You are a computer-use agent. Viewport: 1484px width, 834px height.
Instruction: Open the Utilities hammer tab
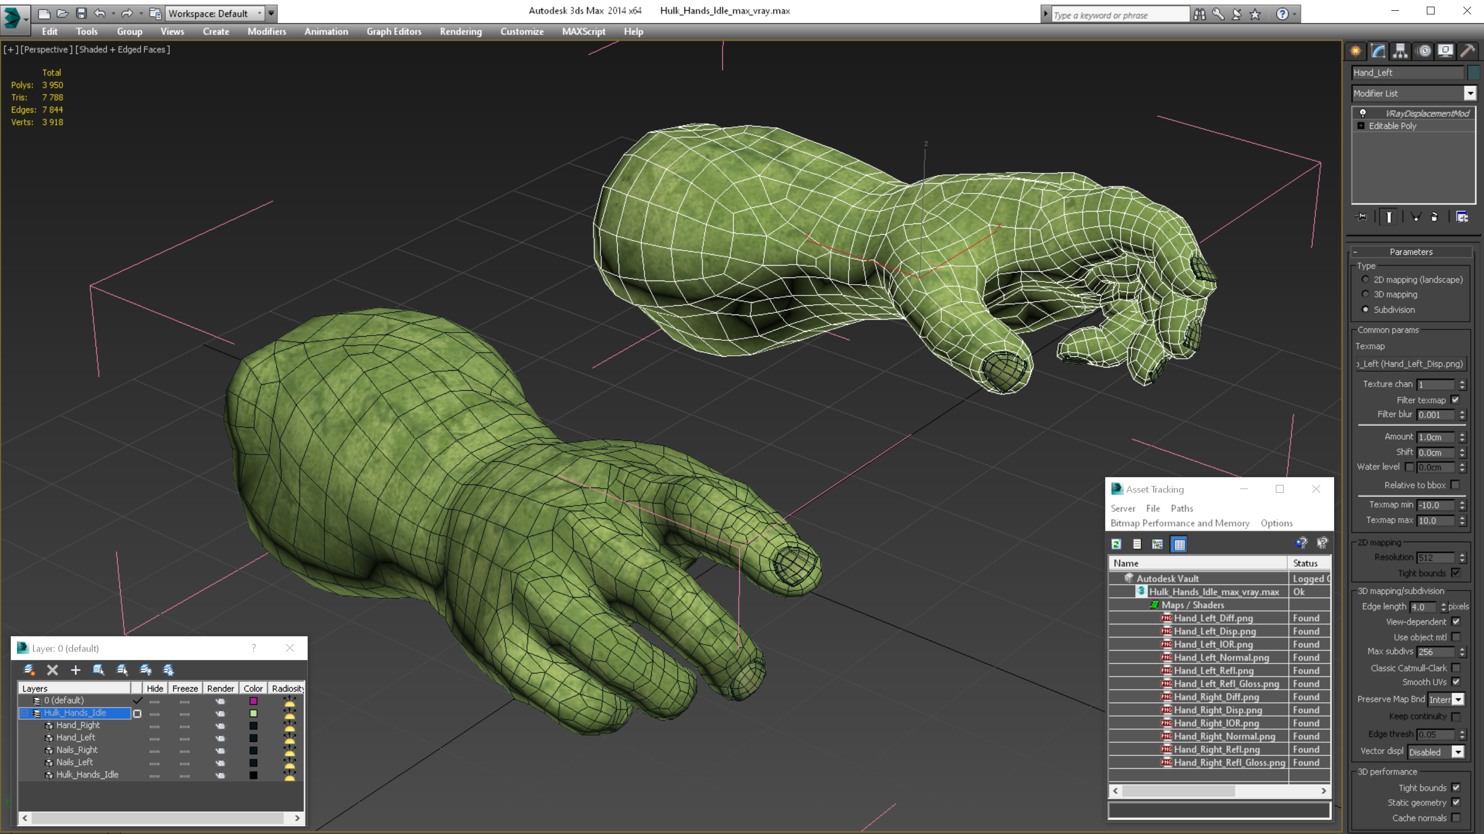[1468, 51]
